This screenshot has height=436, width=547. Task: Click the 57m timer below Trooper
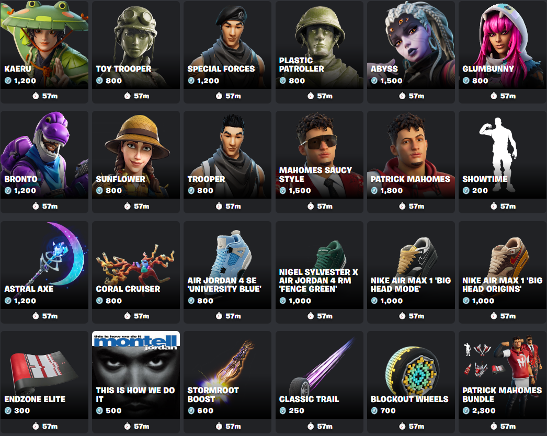tap(228, 206)
